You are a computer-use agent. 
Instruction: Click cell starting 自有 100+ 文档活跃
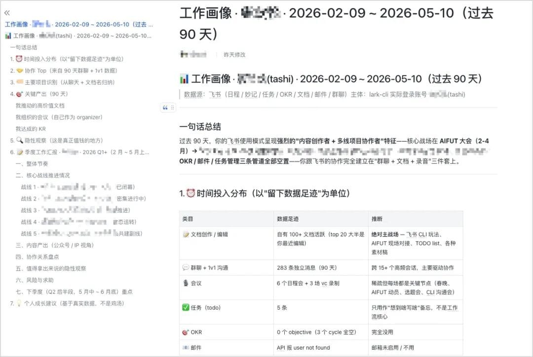tap(321, 243)
